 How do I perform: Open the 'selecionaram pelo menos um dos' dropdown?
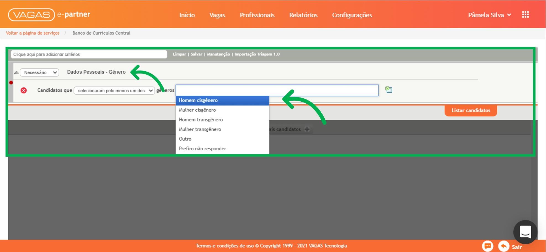114,91
